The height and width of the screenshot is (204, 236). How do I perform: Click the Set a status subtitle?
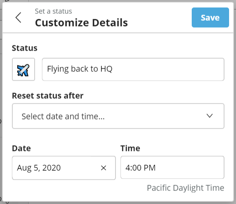tap(53, 12)
